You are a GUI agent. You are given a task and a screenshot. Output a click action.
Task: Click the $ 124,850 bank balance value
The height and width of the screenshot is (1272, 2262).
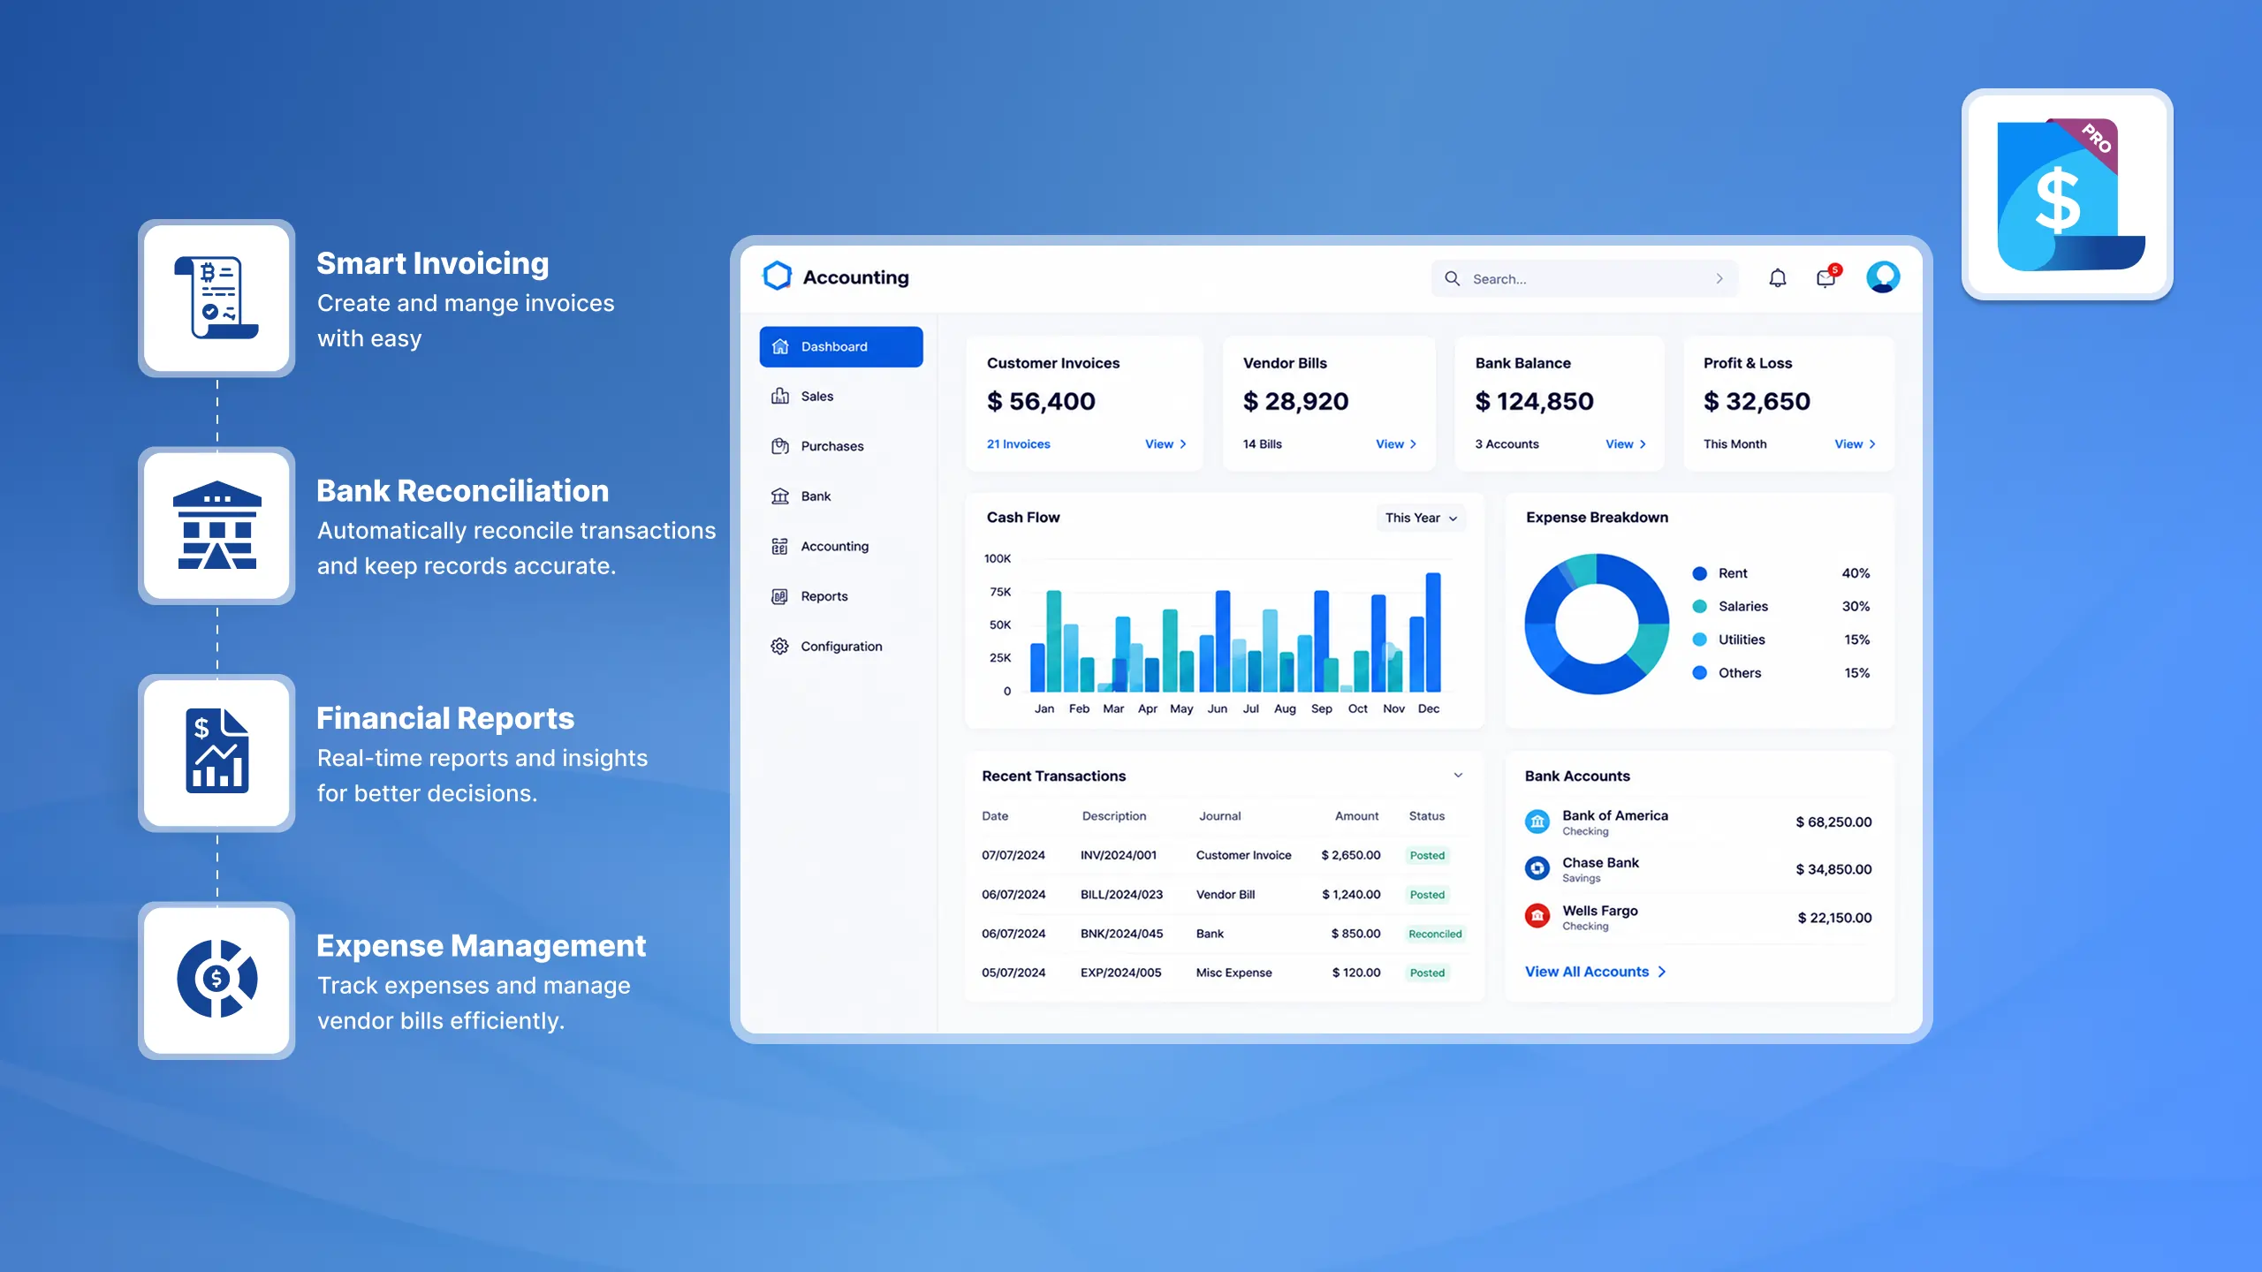tap(1534, 401)
